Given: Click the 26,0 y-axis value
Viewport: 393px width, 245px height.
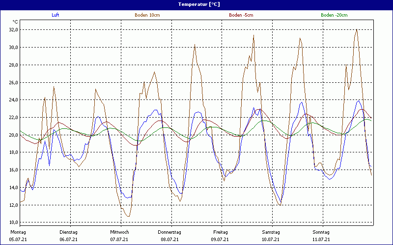Looking at the screenshot, I should pyautogui.click(x=12, y=82).
